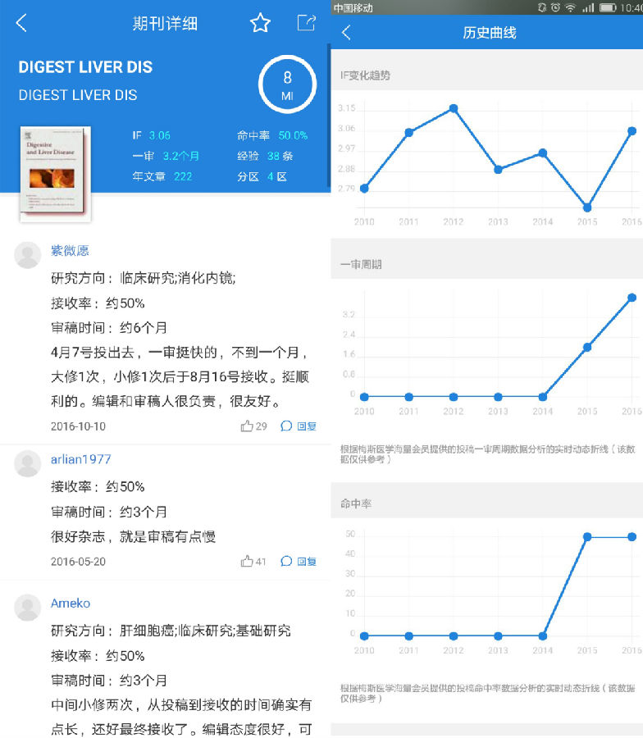Open arlian1977's profile avatar
This screenshot has height=738, width=643.
28,463
